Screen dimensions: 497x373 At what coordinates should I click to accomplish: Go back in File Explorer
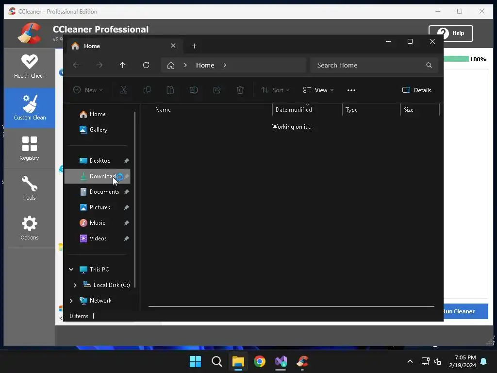coord(76,65)
